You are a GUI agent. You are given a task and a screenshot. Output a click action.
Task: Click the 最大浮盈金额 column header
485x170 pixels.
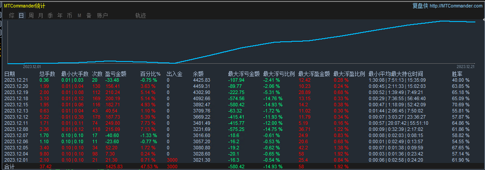(314, 74)
